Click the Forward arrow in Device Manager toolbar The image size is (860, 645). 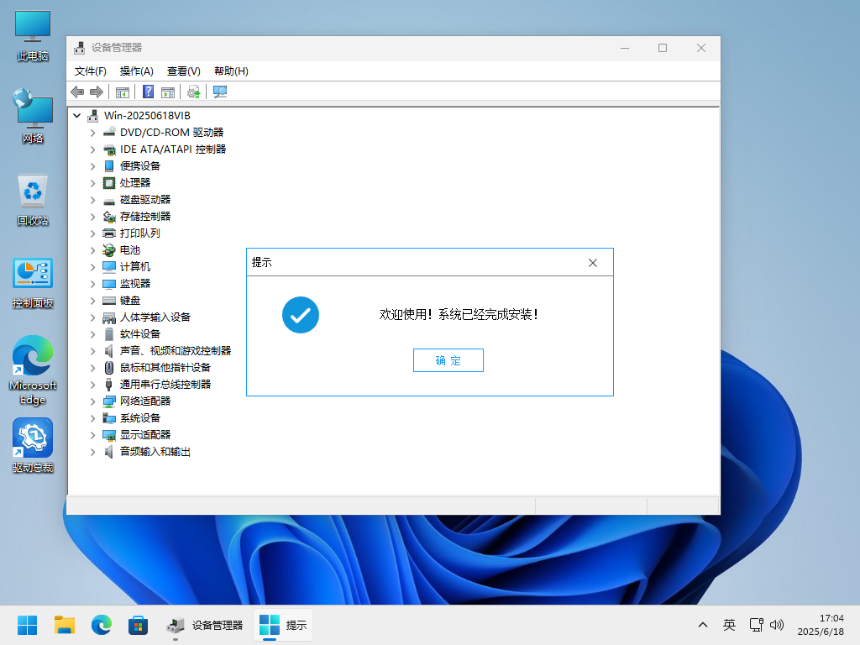coord(97,92)
